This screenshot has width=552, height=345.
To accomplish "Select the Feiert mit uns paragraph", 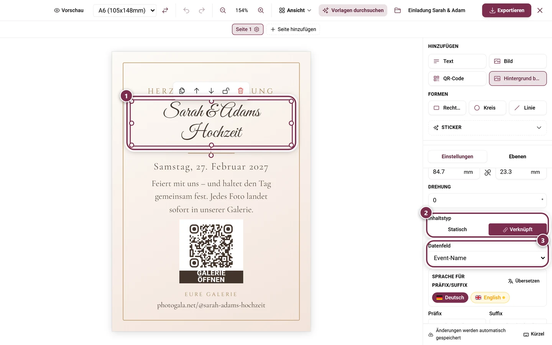I will (x=211, y=197).
